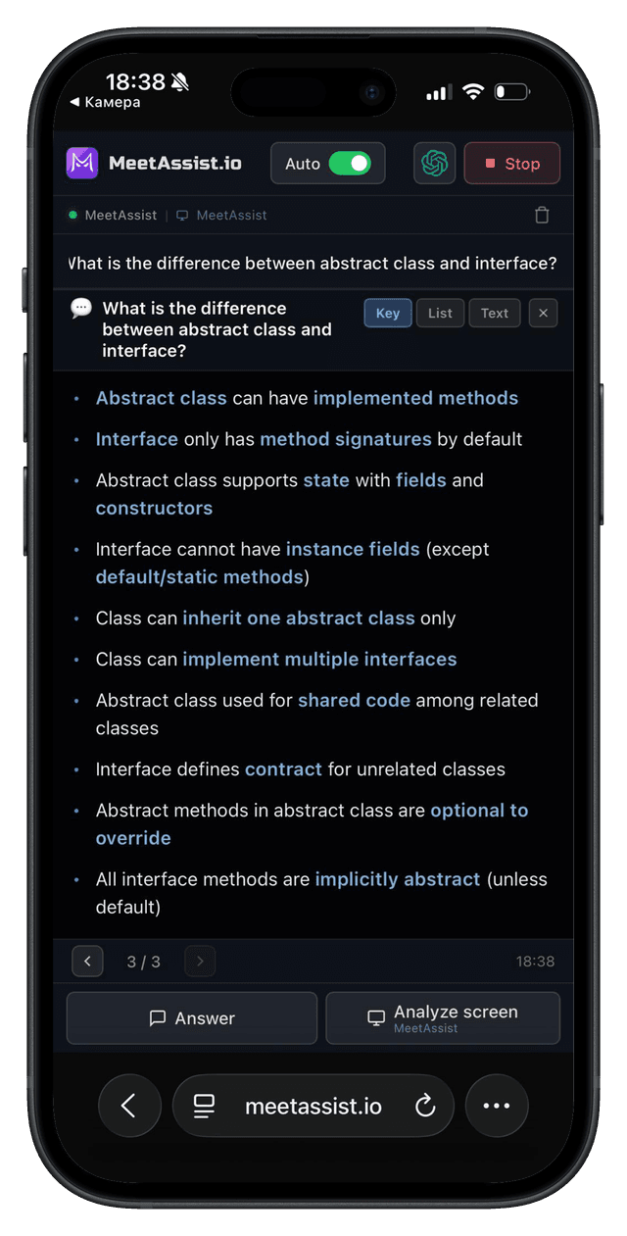Click the trash icon to clear the session
627x1236 pixels.
pyautogui.click(x=542, y=215)
